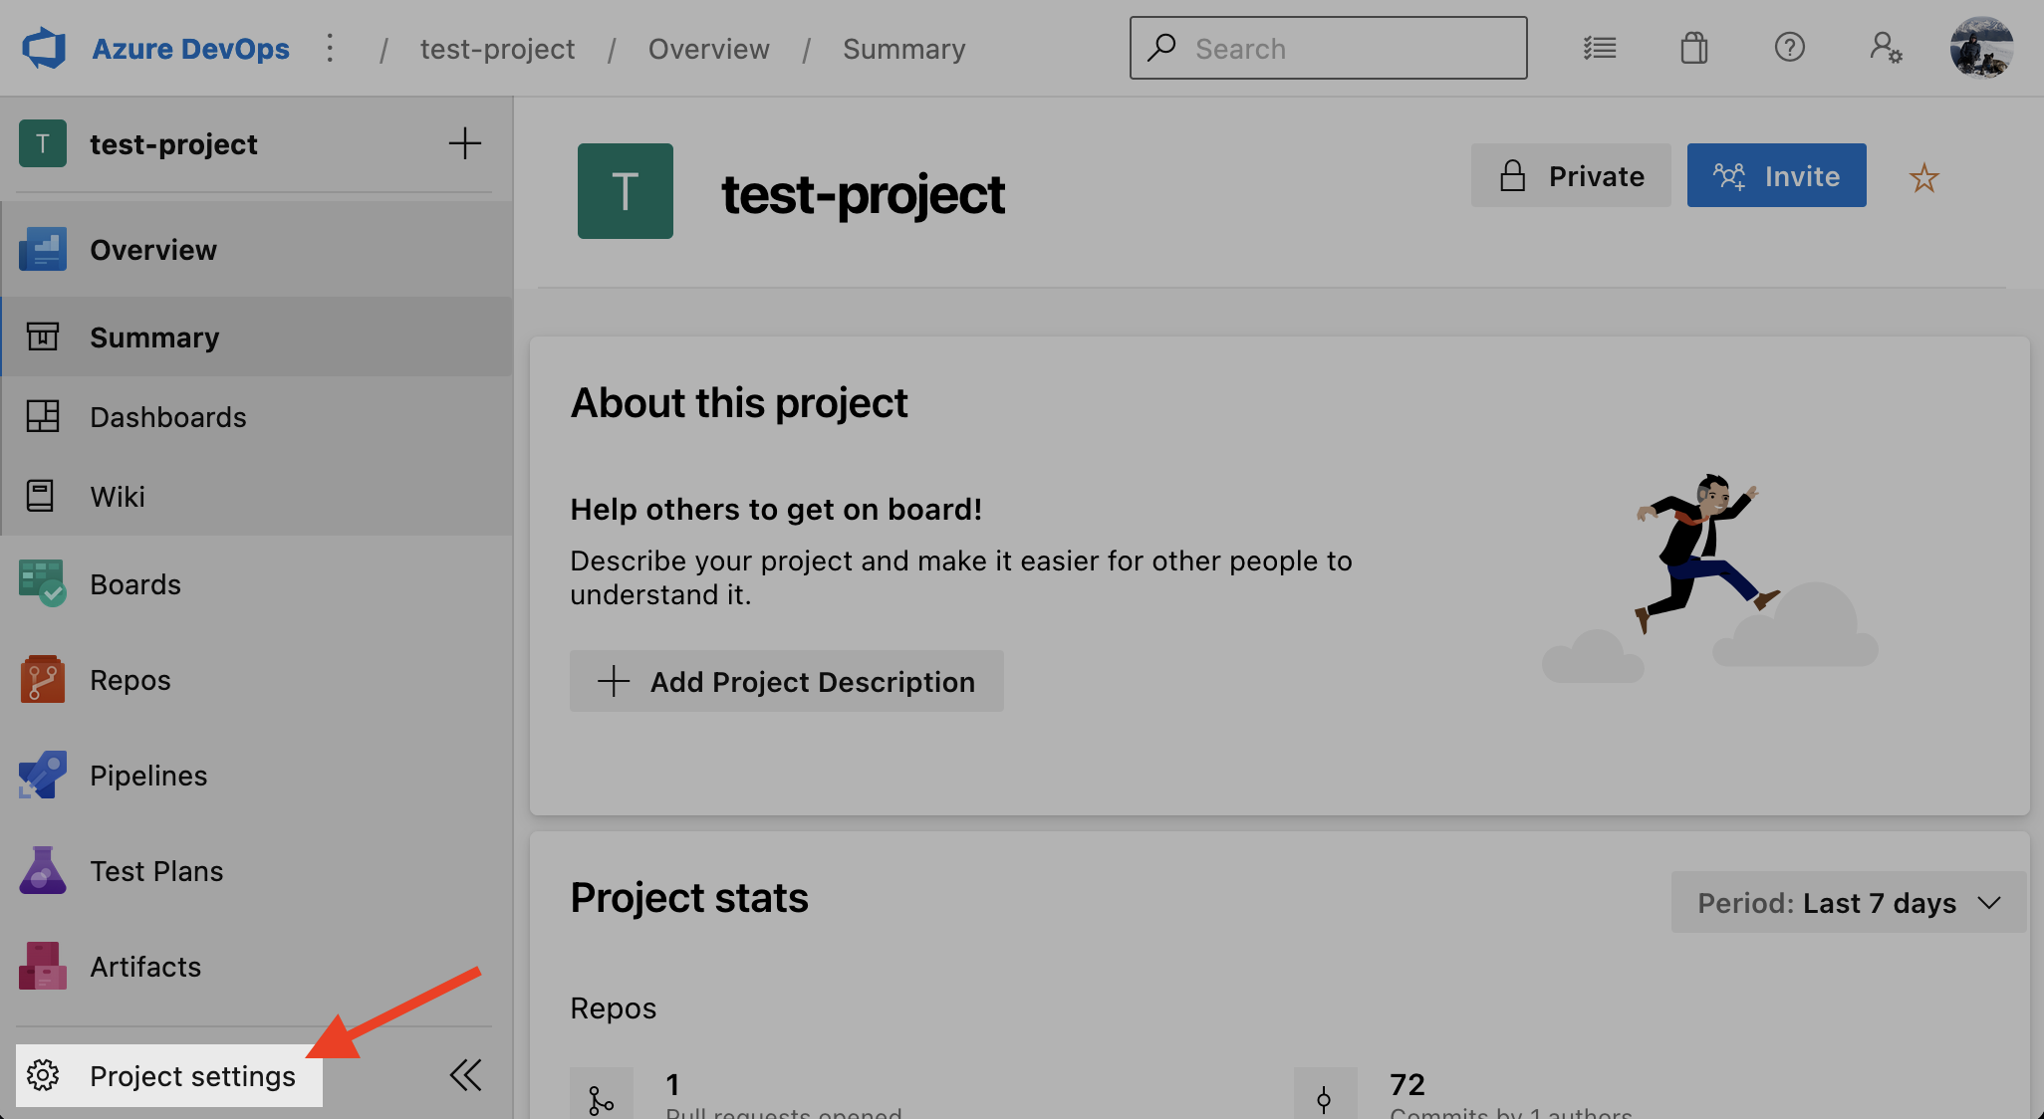This screenshot has height=1119, width=2044.
Task: Expand user settings gear menu
Action: point(1886,47)
